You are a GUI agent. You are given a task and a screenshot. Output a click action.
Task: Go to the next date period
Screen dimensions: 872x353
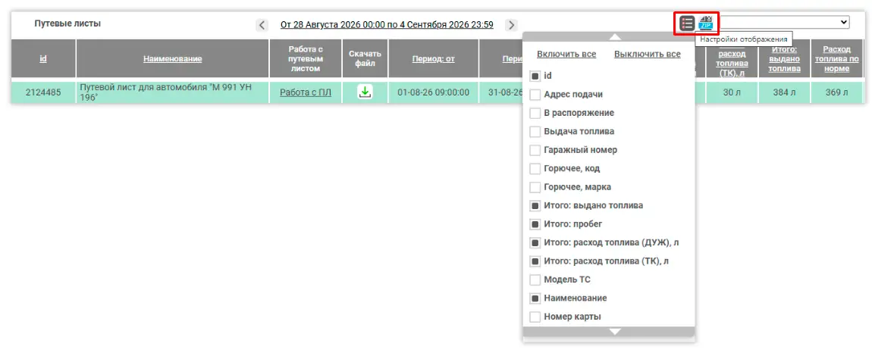(x=511, y=25)
